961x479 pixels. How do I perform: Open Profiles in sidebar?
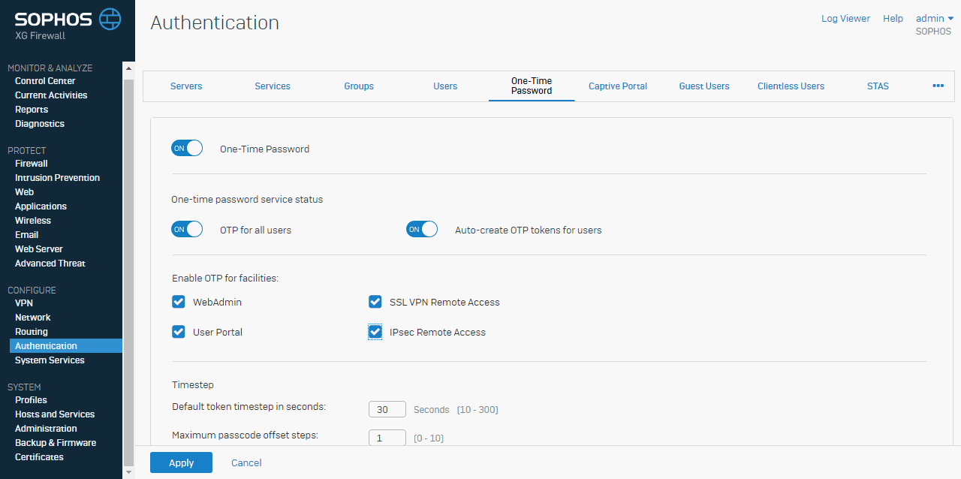(x=31, y=400)
